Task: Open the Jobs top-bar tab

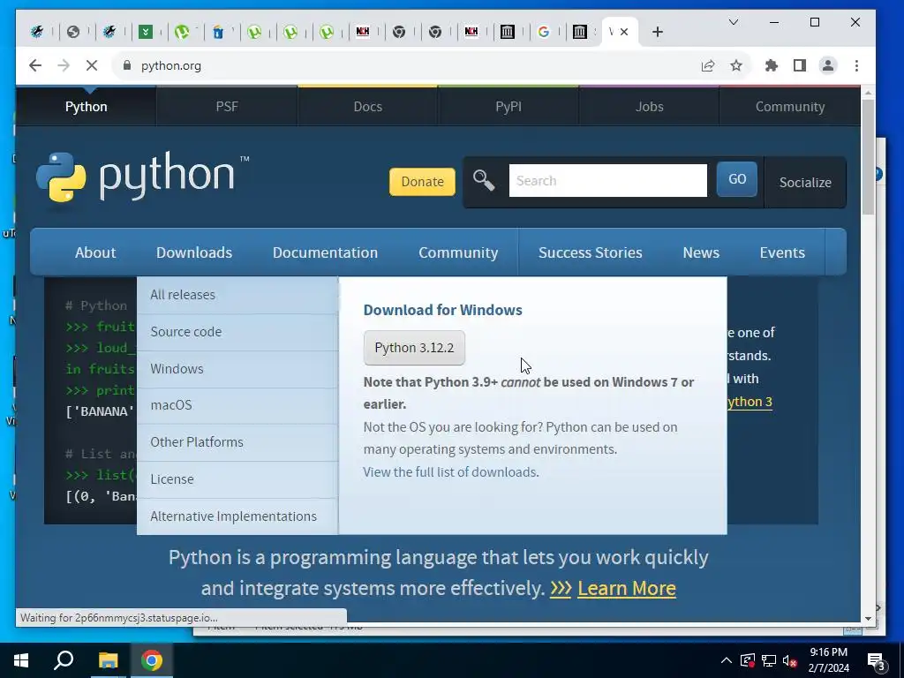Action: (x=649, y=107)
